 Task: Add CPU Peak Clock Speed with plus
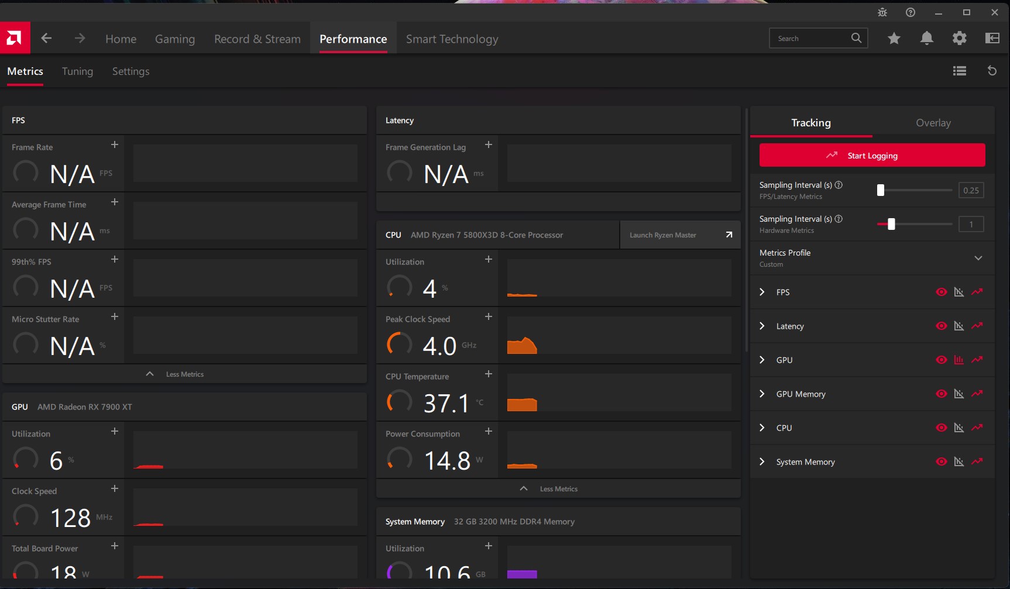coord(489,316)
